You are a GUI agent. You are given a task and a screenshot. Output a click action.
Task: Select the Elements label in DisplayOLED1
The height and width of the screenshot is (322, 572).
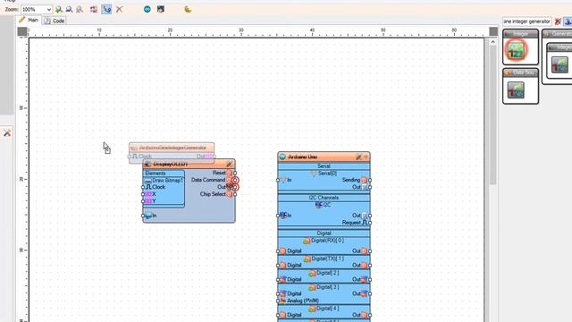tap(156, 174)
